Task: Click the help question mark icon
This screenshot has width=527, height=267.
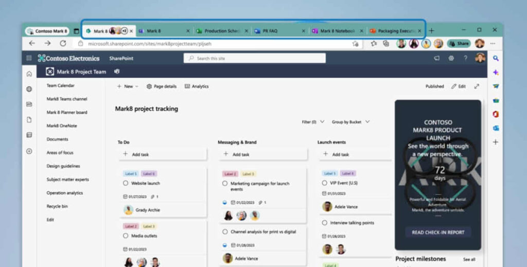Action: coord(465,58)
